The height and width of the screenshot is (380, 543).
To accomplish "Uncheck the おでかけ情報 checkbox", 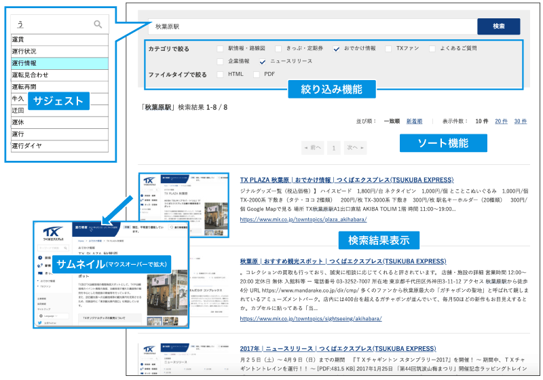I will click(336, 49).
